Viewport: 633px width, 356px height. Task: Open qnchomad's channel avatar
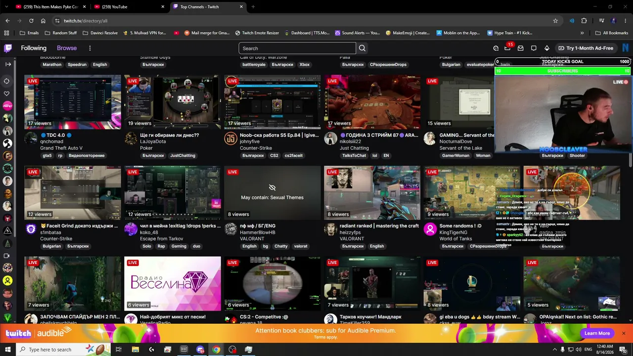tap(31, 138)
